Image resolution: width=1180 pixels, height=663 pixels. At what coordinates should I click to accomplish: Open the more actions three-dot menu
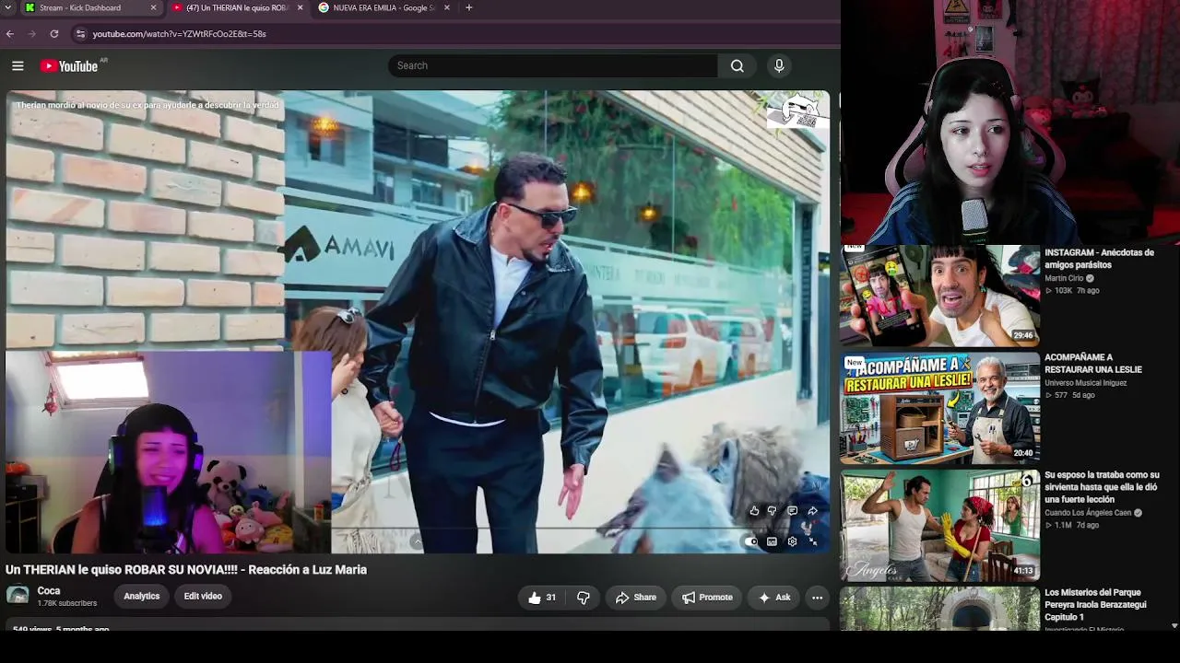817,598
